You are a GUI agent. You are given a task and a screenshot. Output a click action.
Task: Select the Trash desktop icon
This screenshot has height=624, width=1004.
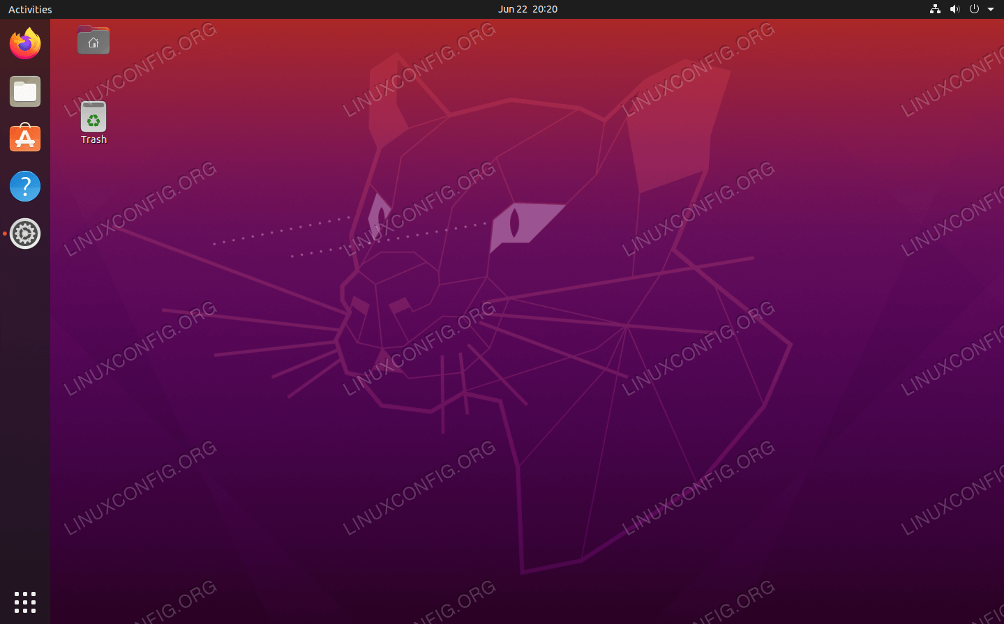[x=93, y=123]
